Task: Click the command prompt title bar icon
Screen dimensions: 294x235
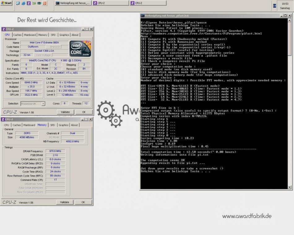Action: [x=142, y=16]
